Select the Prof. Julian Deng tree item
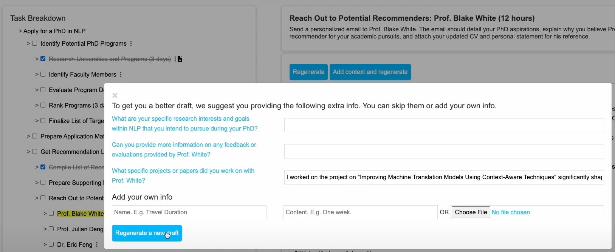Image resolution: width=615 pixels, height=252 pixels. click(x=80, y=229)
